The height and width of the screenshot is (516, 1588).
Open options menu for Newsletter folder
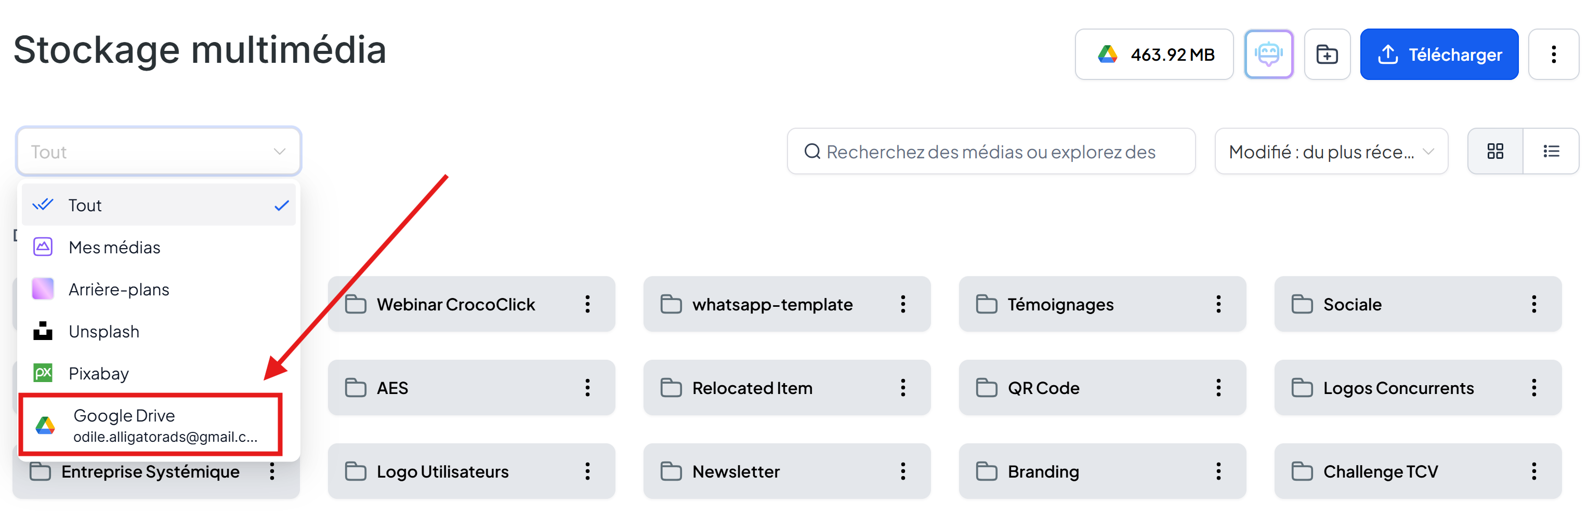tap(902, 471)
